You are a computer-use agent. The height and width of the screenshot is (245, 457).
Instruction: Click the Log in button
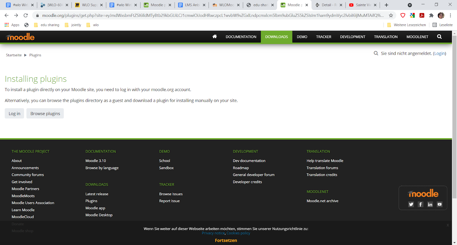(x=14, y=113)
